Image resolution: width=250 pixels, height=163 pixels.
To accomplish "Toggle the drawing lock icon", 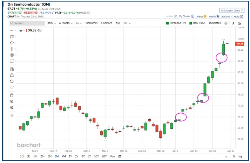I will pos(12,75).
